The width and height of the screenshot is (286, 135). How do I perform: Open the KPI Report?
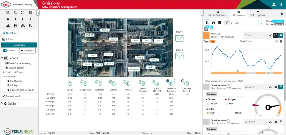[x=14, y=85]
